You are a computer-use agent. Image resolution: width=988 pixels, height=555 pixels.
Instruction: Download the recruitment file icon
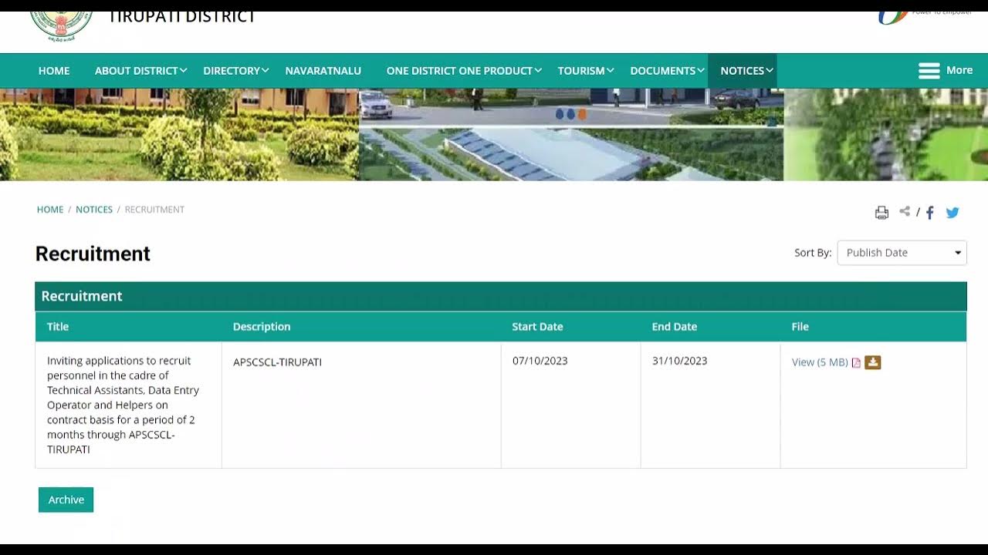coord(872,362)
